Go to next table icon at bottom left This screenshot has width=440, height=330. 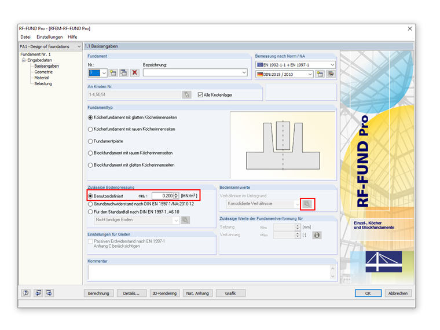tap(49, 293)
